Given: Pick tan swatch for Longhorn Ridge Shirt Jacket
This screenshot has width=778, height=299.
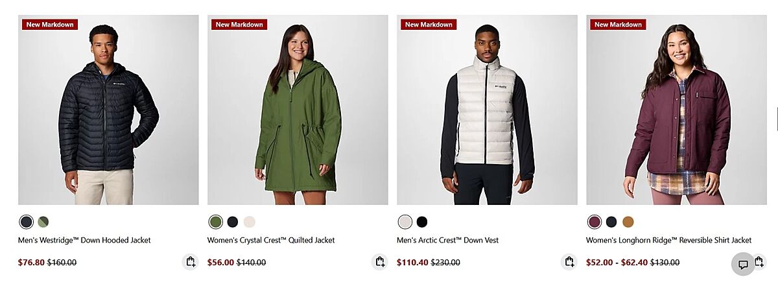Looking at the screenshot, I should pos(628,222).
